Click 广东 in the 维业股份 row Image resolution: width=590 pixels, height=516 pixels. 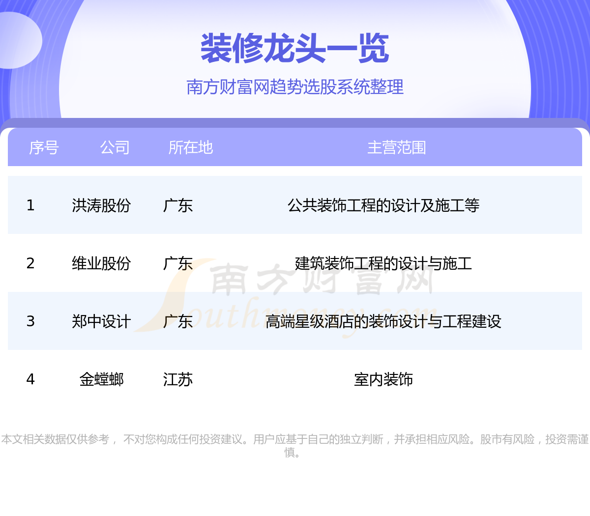pyautogui.click(x=178, y=263)
